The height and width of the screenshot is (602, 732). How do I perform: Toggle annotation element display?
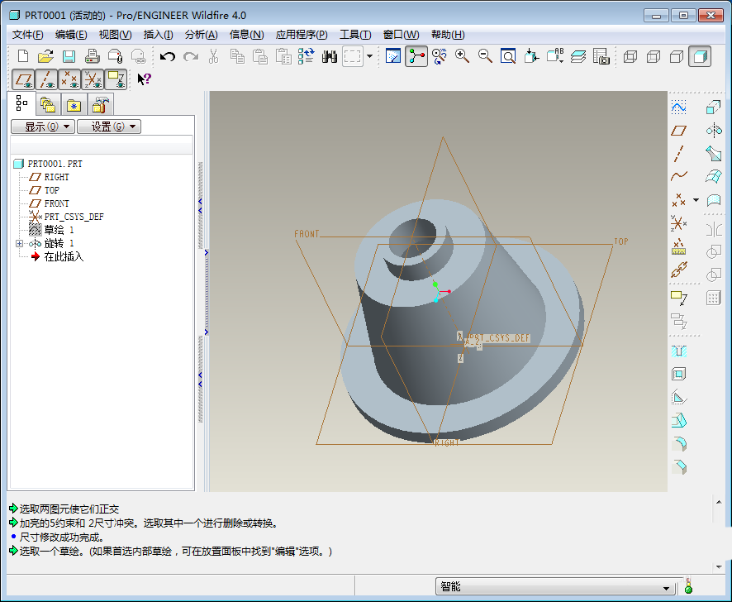(116, 79)
